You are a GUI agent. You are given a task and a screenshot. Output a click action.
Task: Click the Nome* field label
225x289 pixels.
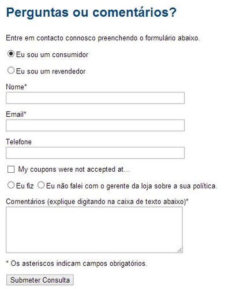16,87
